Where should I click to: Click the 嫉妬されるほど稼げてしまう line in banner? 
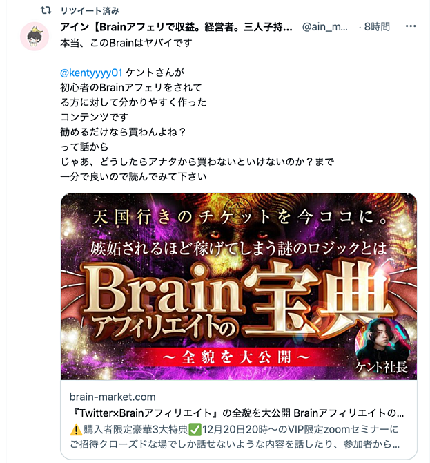tap(238, 249)
